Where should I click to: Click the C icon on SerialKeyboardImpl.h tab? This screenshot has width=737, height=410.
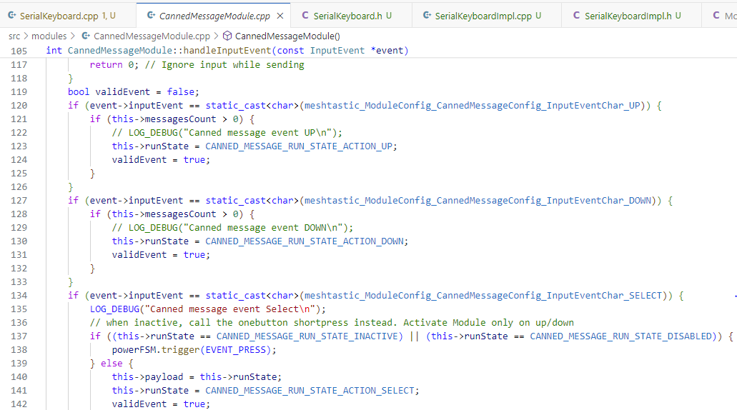[577, 15]
